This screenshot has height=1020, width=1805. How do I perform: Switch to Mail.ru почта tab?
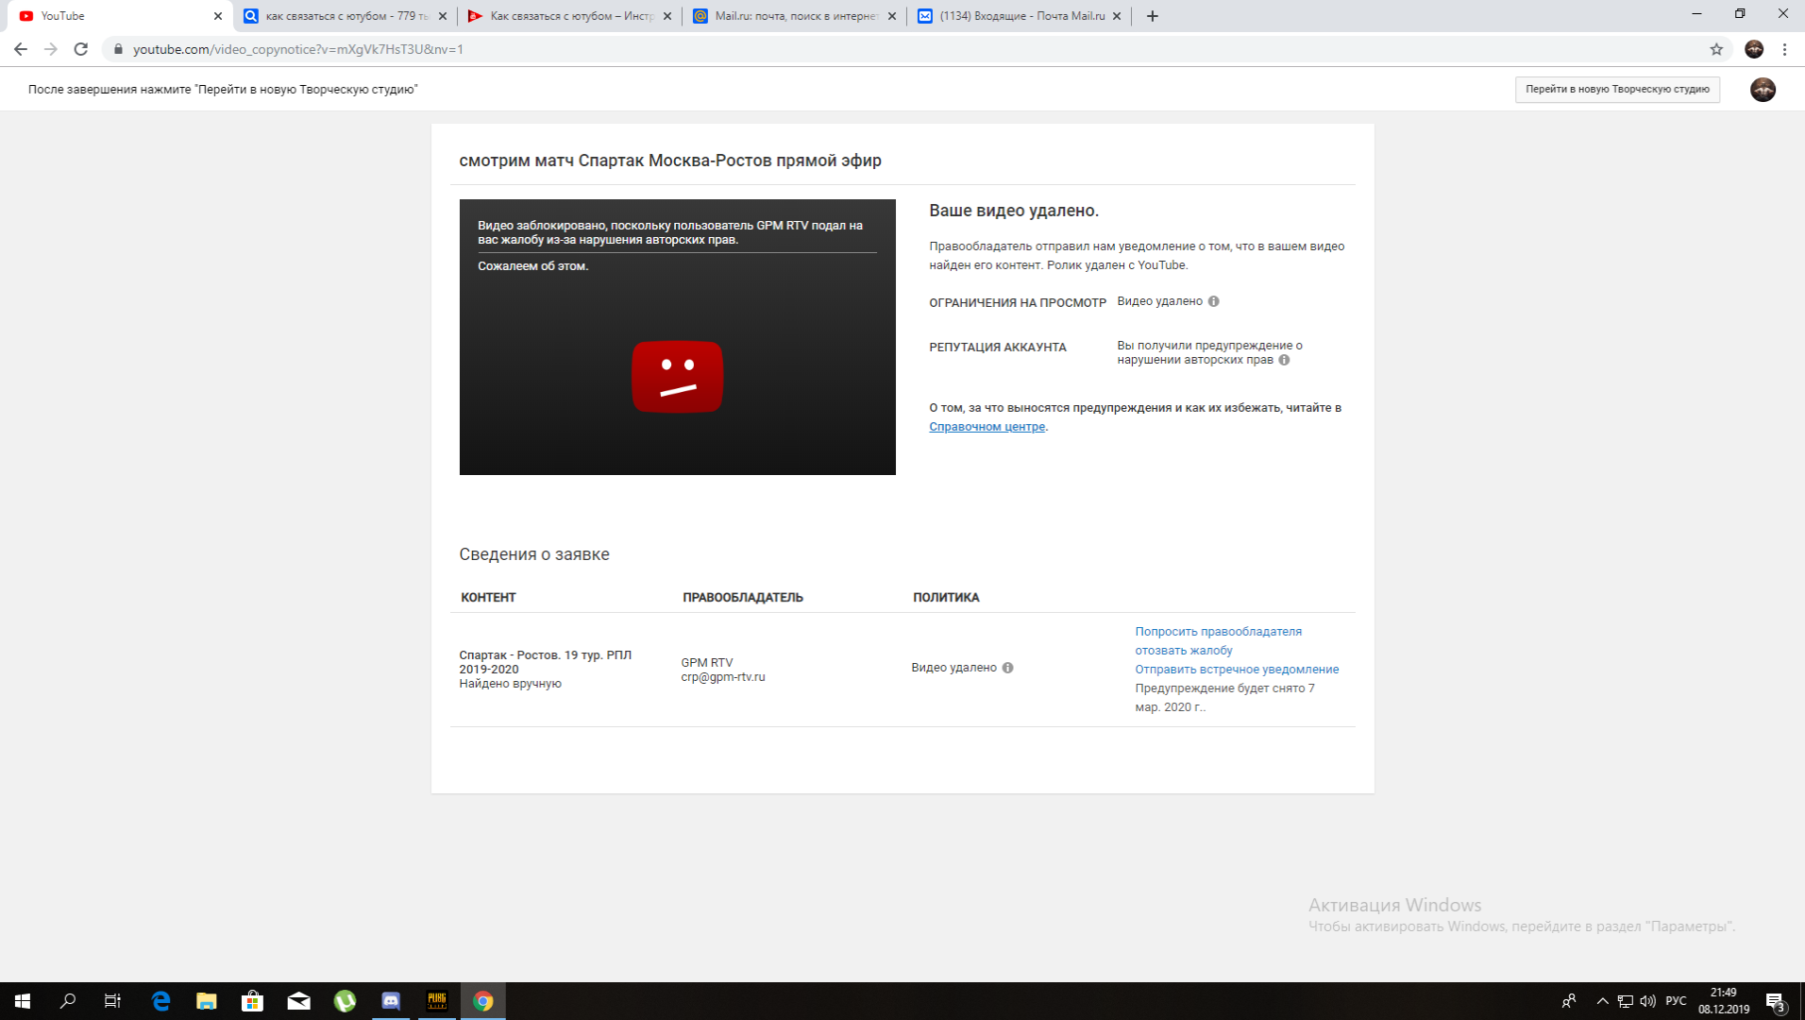pos(795,16)
